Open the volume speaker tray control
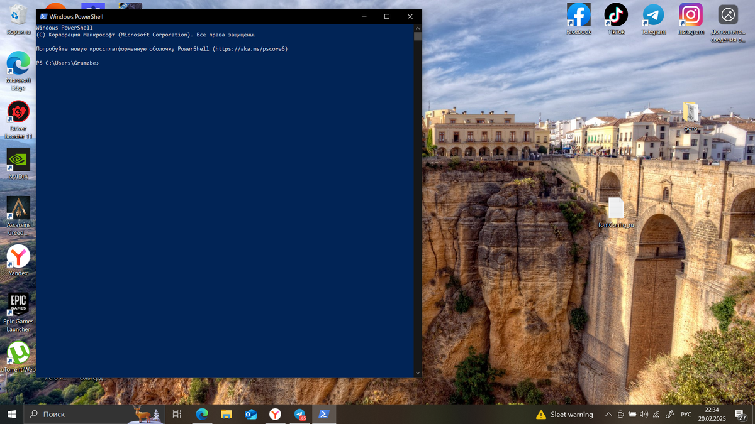Viewport: 755px width, 424px height. [644, 415]
